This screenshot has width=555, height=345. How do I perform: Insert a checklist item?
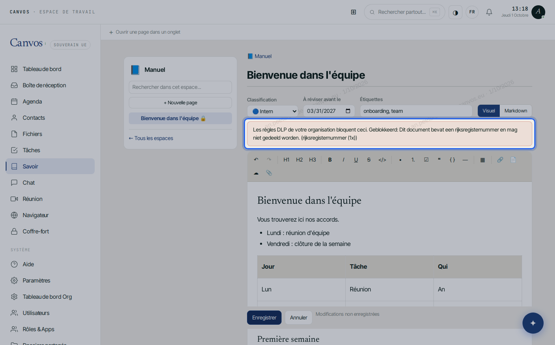[x=426, y=160]
